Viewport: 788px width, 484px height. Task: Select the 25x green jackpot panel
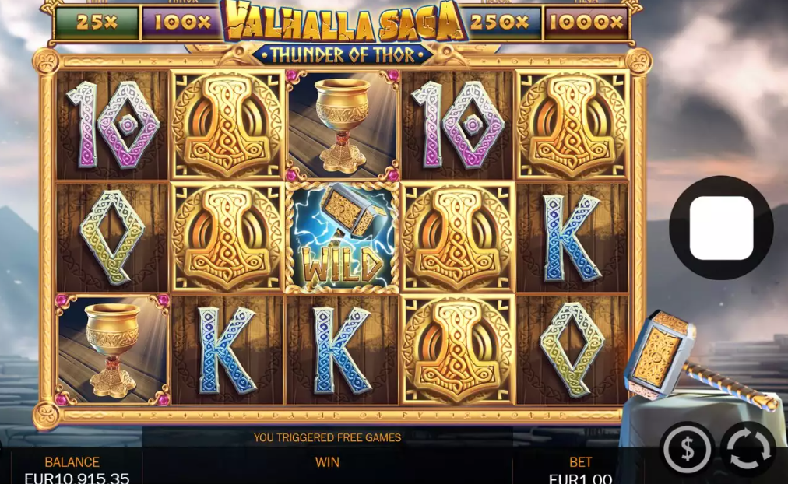97,22
